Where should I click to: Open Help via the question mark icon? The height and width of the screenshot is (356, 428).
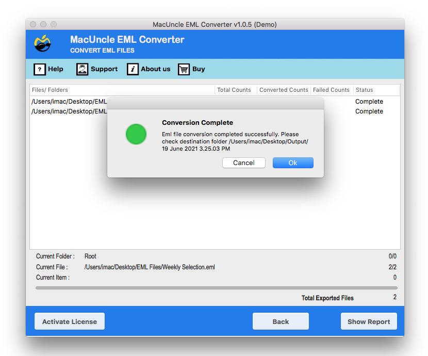[41, 69]
